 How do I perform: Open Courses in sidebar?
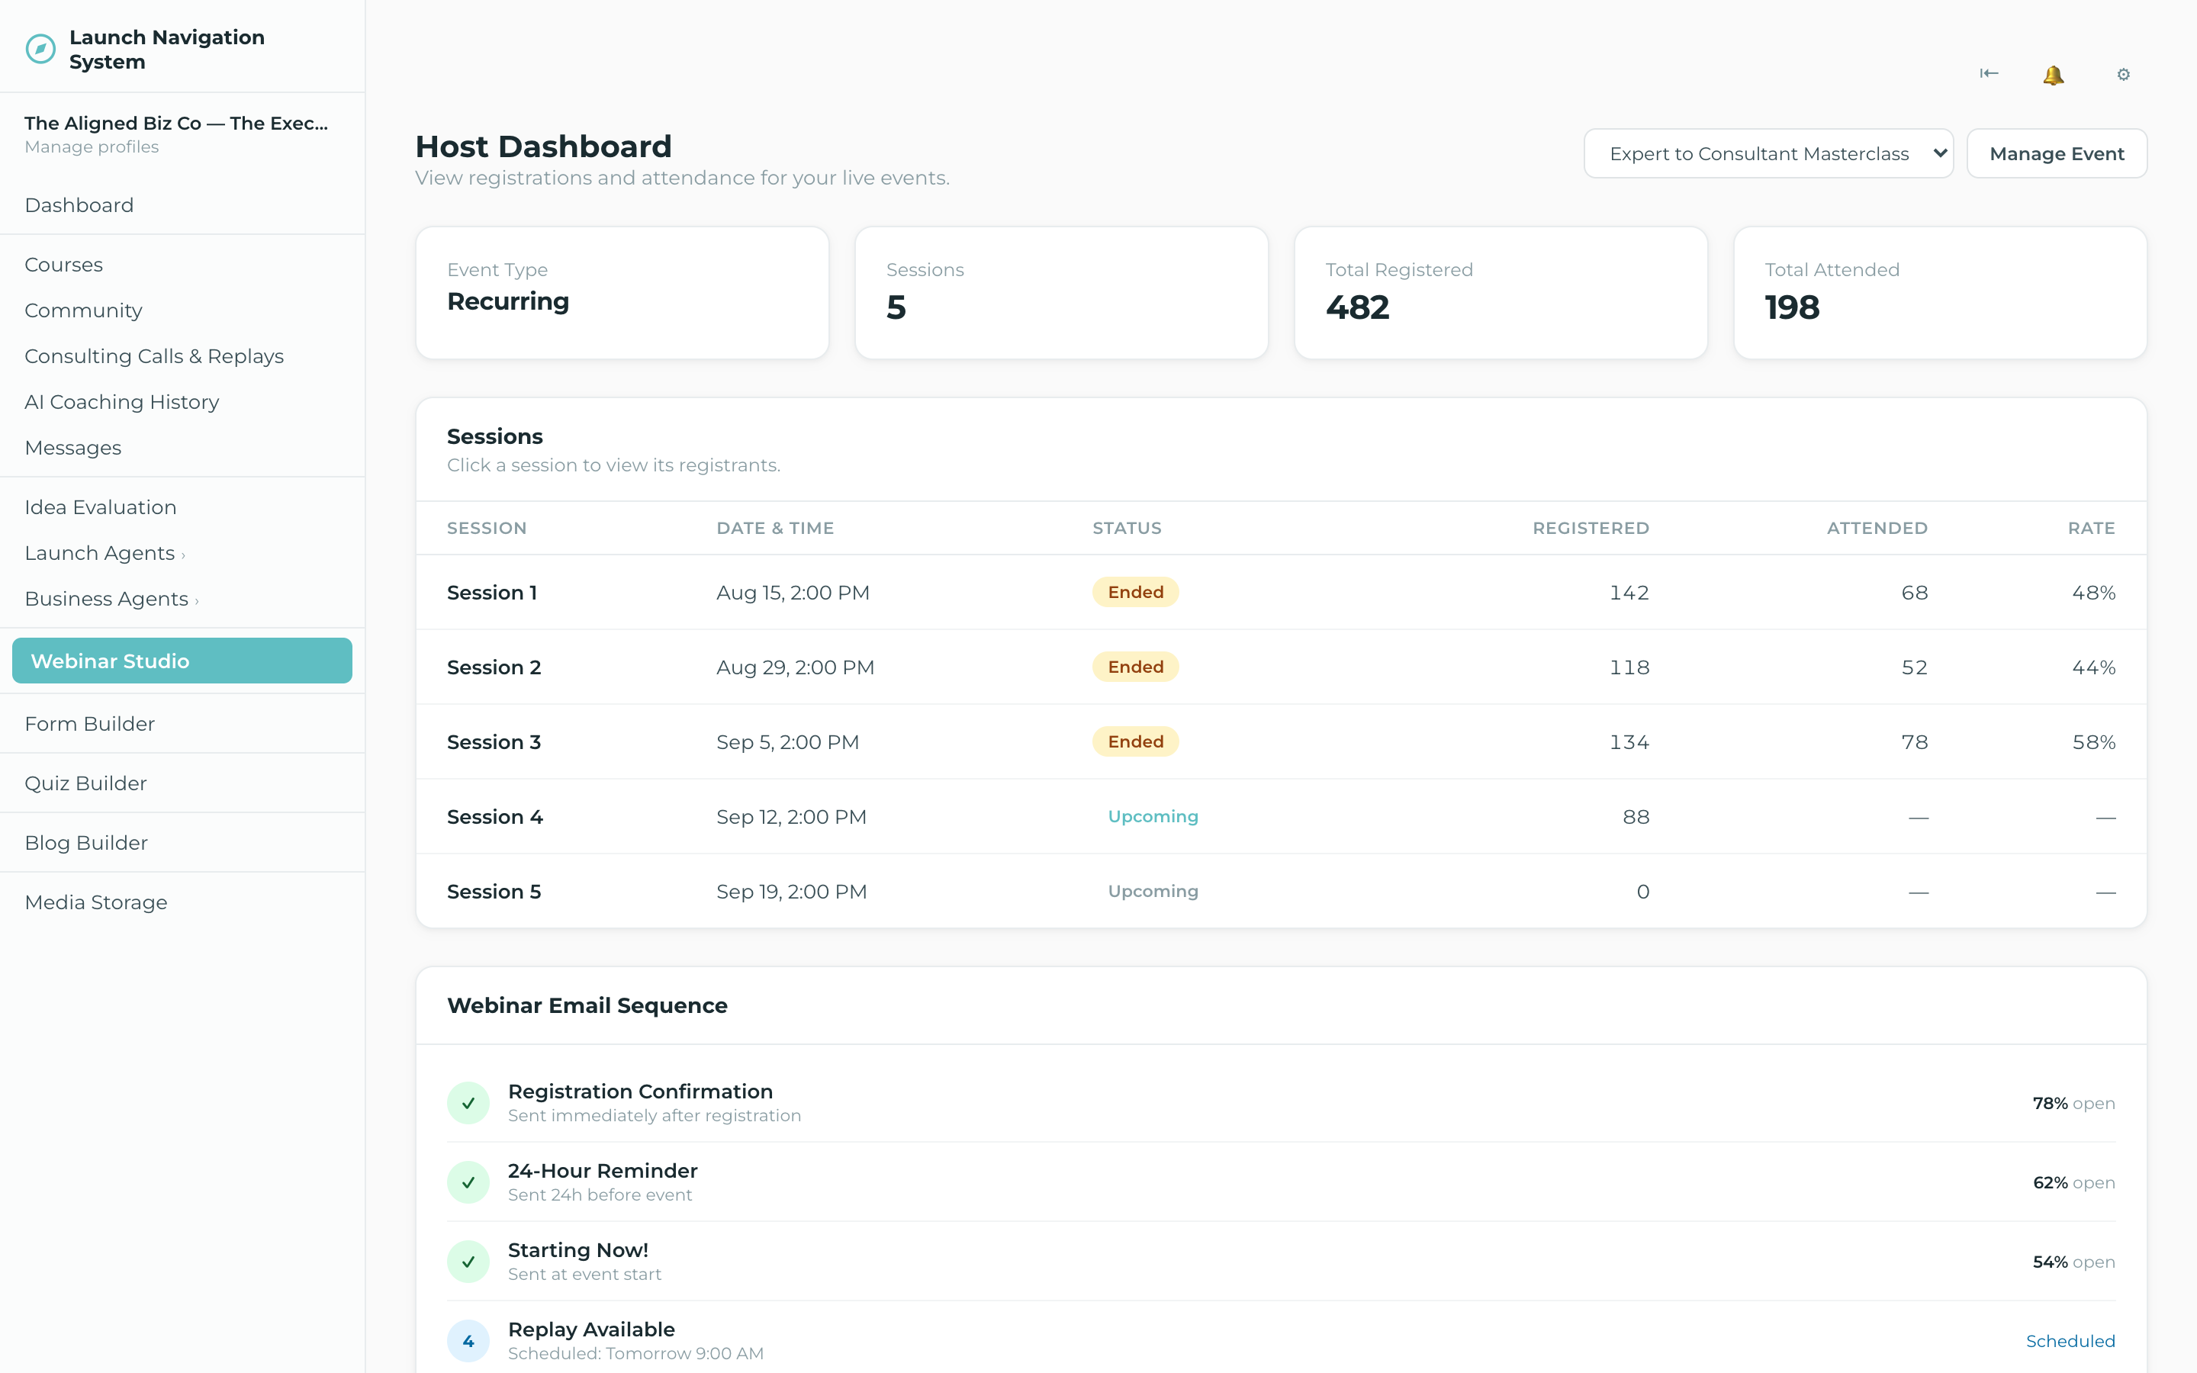click(x=63, y=265)
